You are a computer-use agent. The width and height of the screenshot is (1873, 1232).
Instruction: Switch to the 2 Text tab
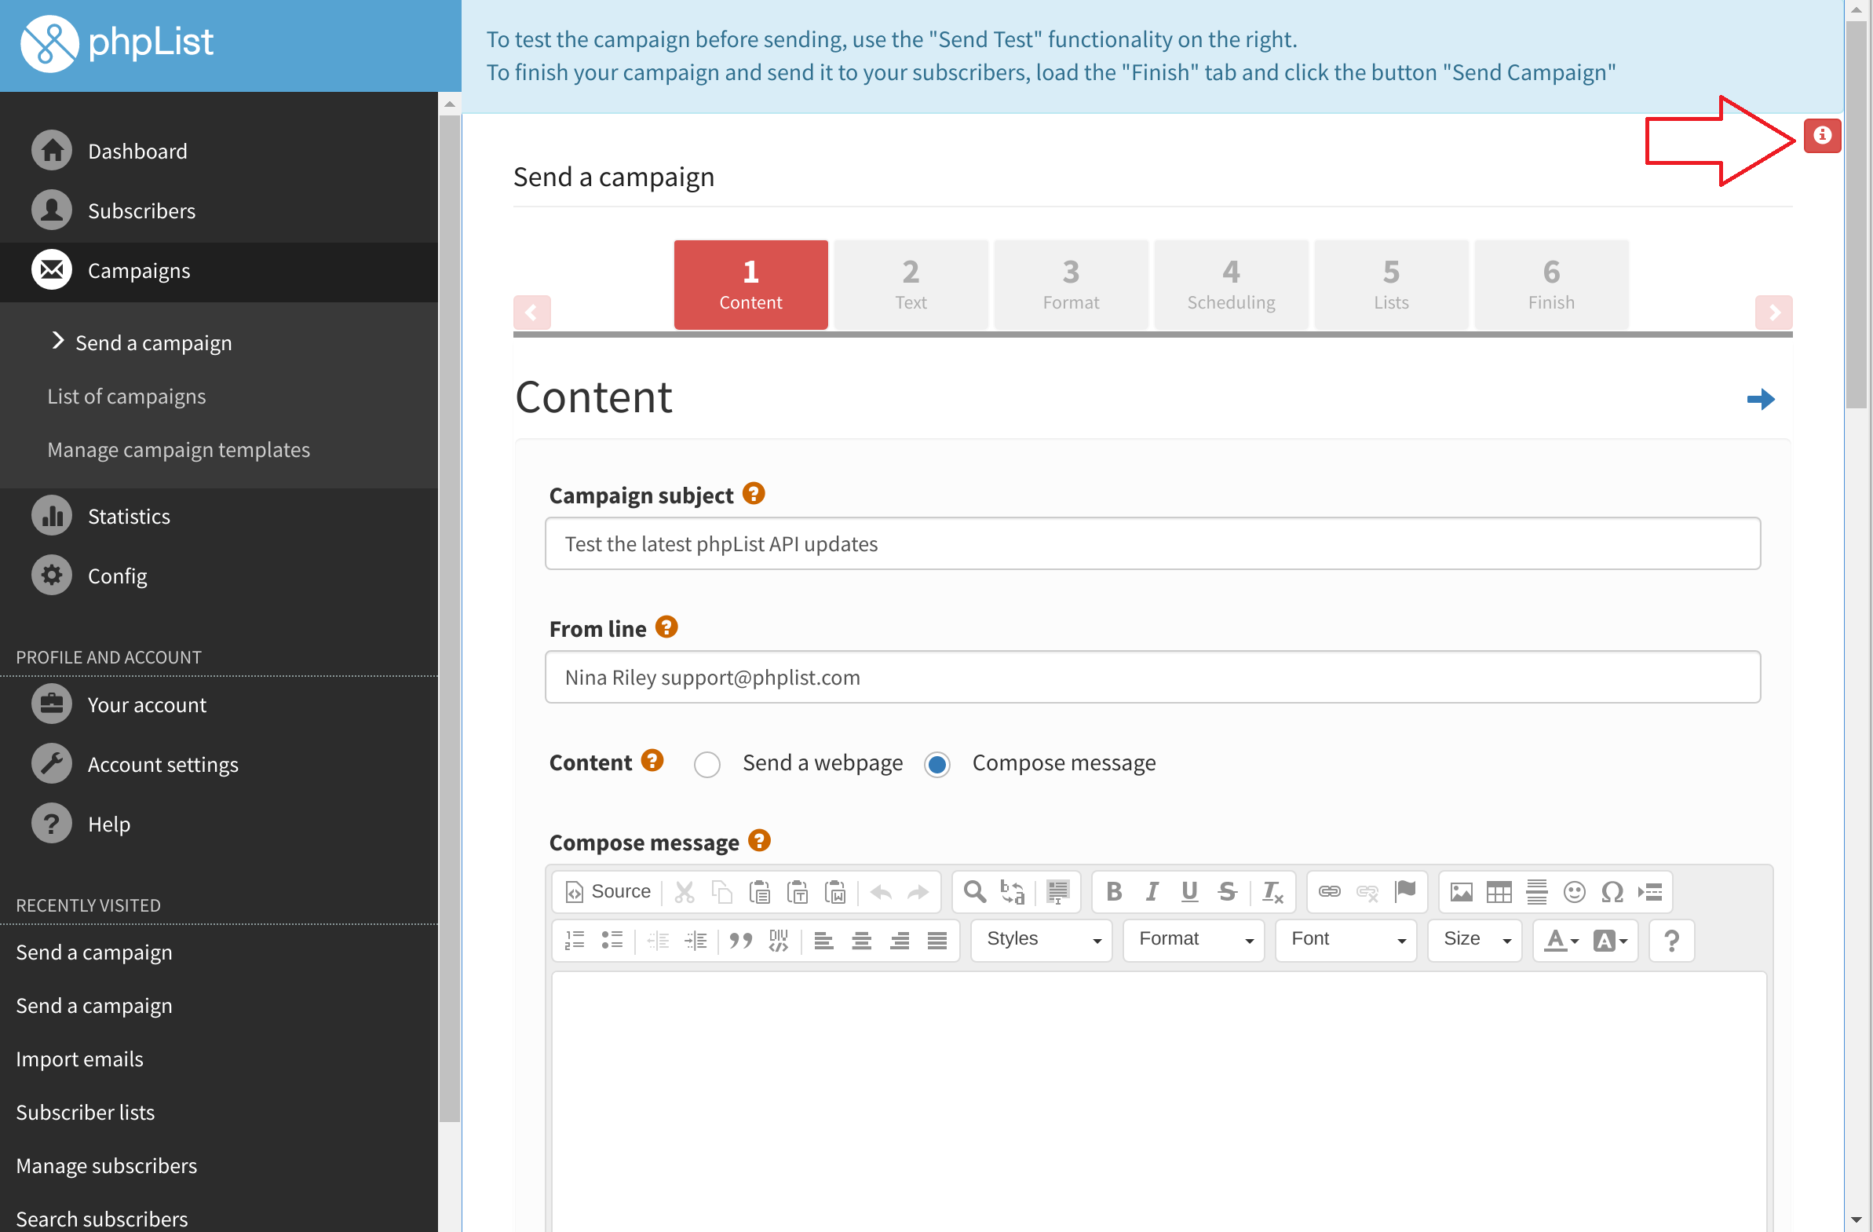tap(911, 284)
